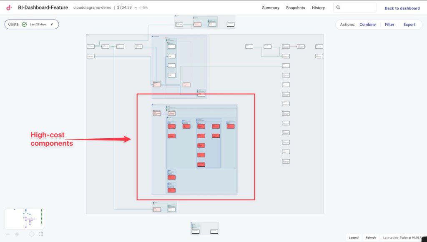The width and height of the screenshot is (427, 242).
Task: Open the Export action
Action: point(409,25)
